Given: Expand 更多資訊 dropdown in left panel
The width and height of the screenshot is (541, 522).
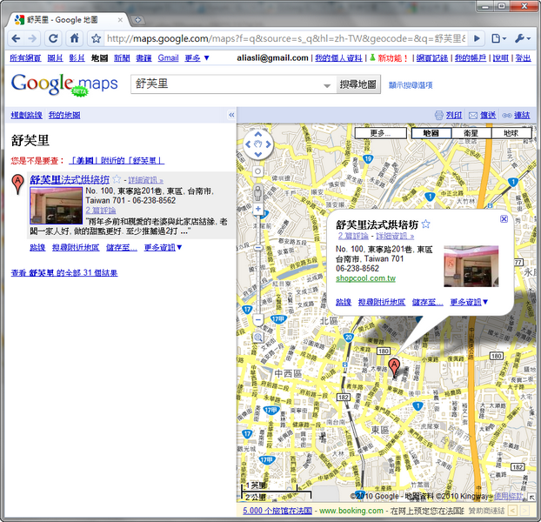Looking at the screenshot, I should pos(163,247).
